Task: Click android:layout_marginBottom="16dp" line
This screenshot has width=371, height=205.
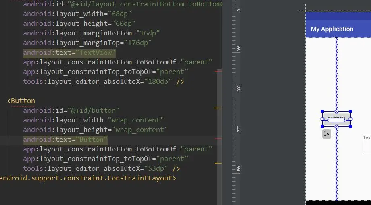Action: tap(91, 33)
